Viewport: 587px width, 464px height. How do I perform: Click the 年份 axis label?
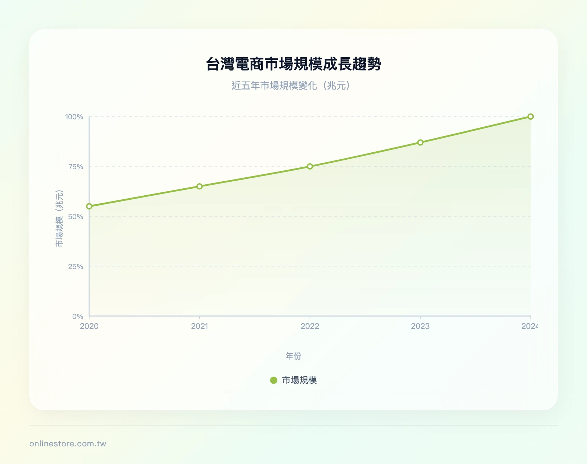tap(294, 355)
